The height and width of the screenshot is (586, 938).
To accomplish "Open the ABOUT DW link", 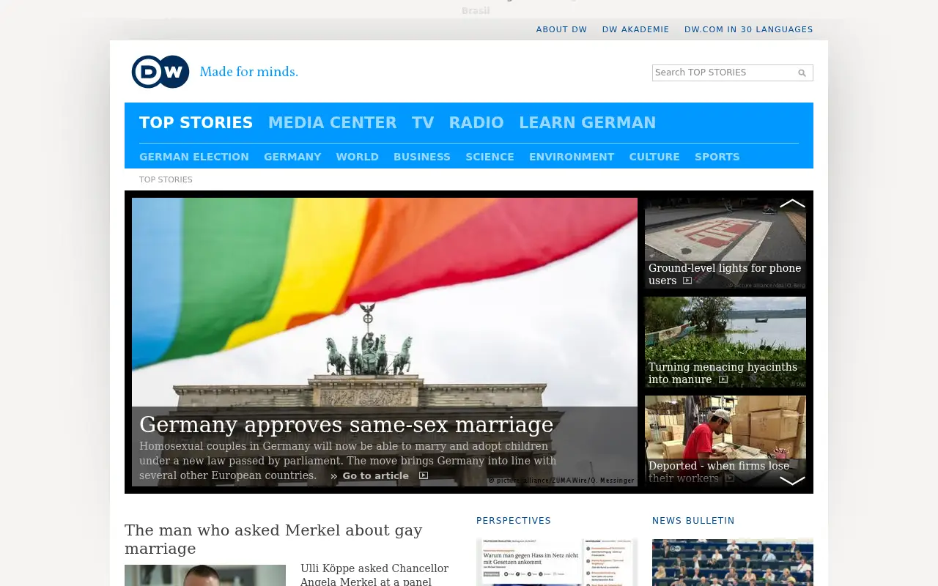I will tap(561, 30).
